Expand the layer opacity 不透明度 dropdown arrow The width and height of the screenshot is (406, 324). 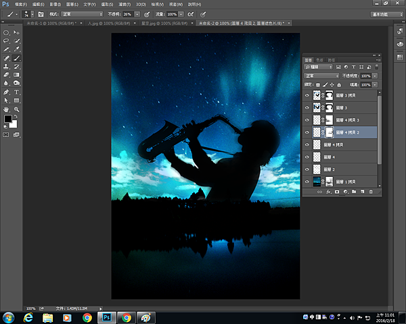(375, 76)
